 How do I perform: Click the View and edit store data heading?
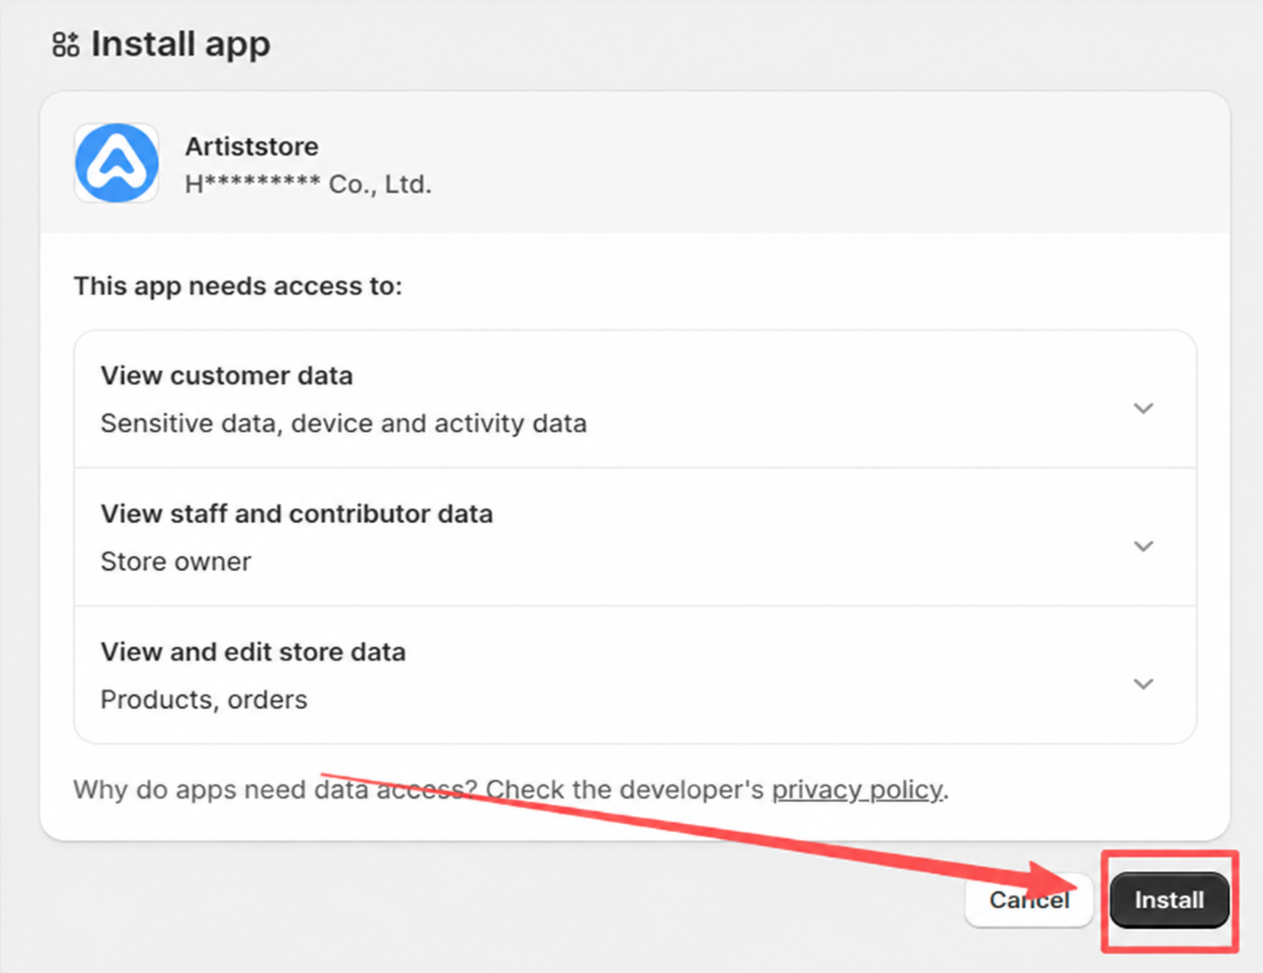[253, 651]
